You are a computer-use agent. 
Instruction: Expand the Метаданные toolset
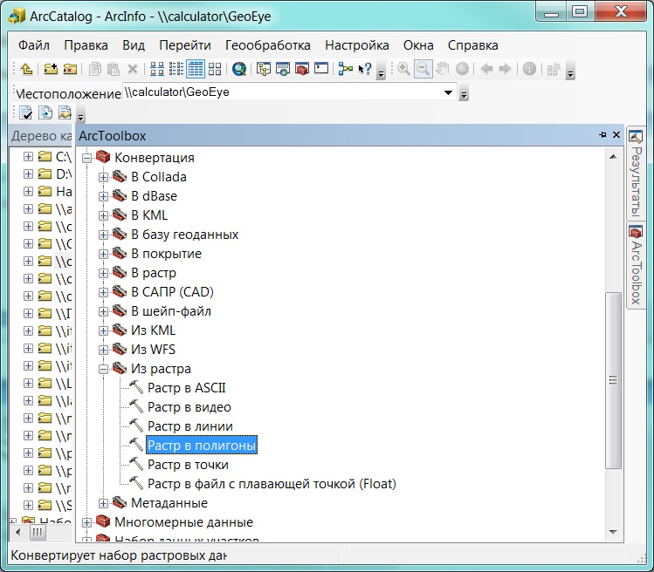coord(103,503)
